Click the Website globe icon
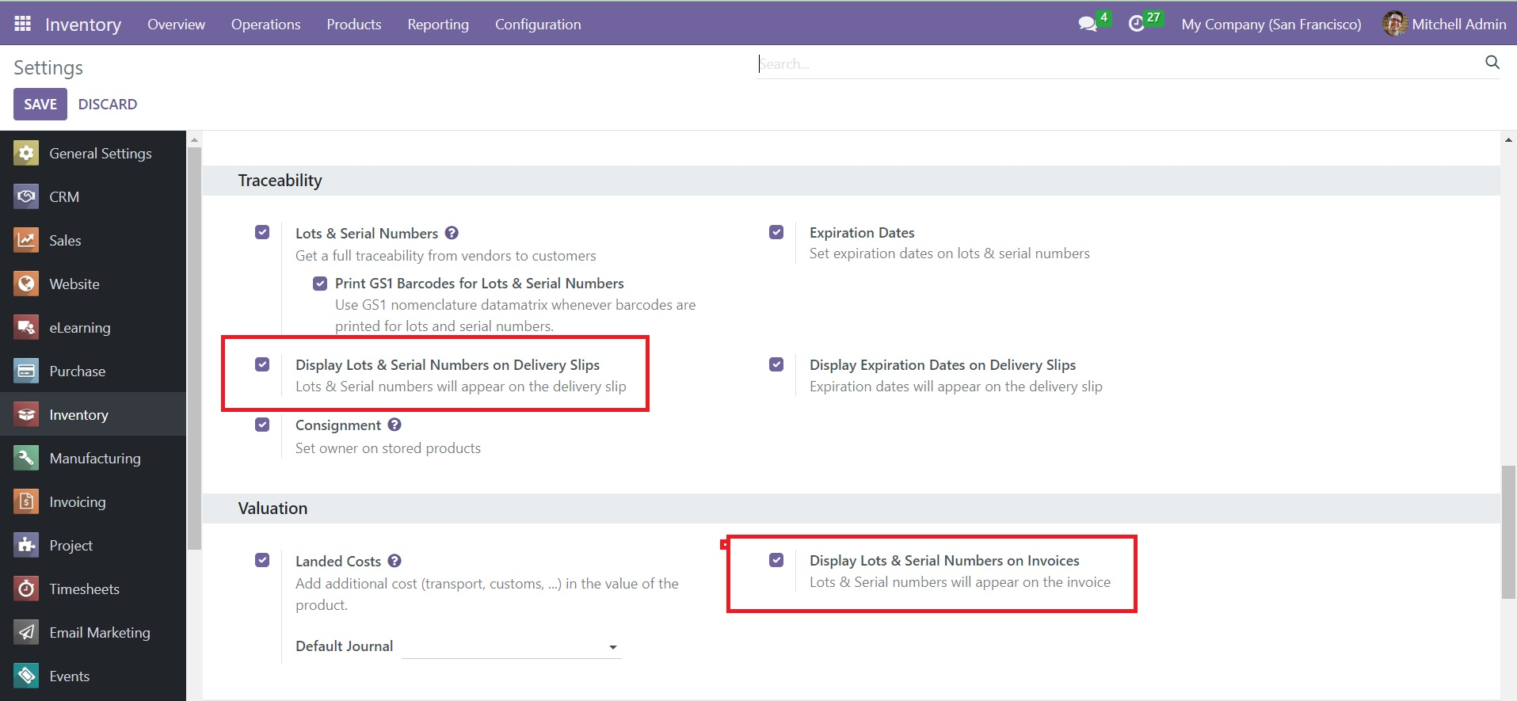This screenshot has height=701, width=1517. coord(26,284)
